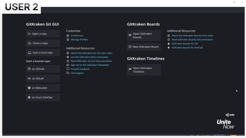The height and width of the screenshot is (138, 246).
Task: Click the Bitbucket bucket icon
Action: tap(29, 88)
